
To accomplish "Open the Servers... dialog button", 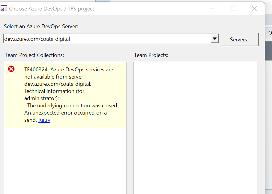I will click(240, 40).
